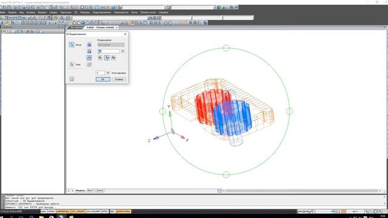Confirm extrusion with the OK button
The width and height of the screenshot is (388, 218).
(103, 79)
